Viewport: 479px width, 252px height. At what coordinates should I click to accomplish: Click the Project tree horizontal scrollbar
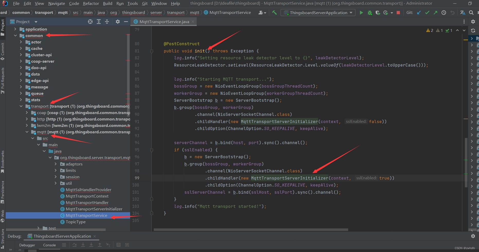pos(56,230)
